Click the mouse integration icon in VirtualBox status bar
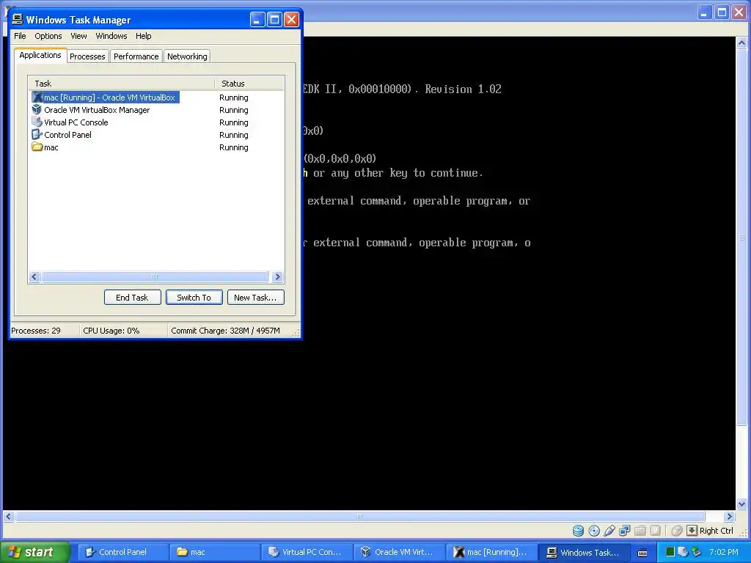 677,531
